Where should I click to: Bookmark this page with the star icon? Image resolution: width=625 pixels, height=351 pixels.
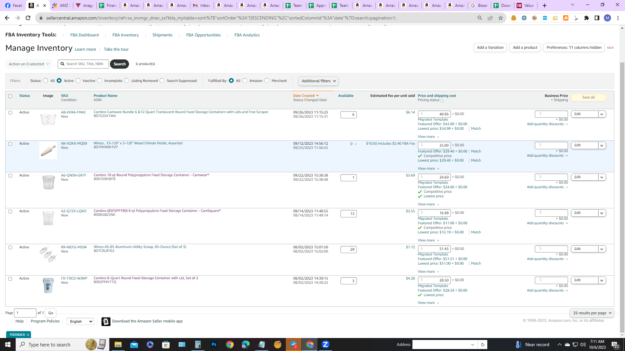pyautogui.click(x=501, y=18)
